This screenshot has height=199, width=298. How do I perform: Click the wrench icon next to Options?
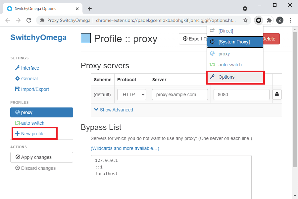tap(212, 77)
